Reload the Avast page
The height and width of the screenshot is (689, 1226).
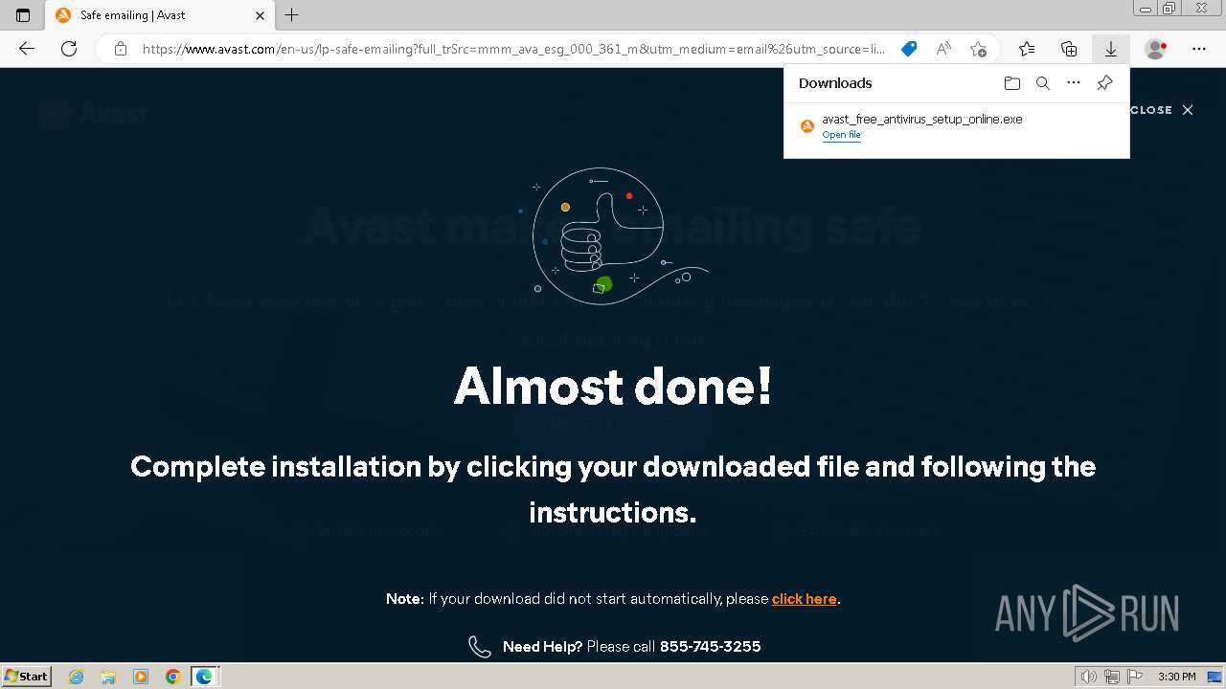point(69,49)
